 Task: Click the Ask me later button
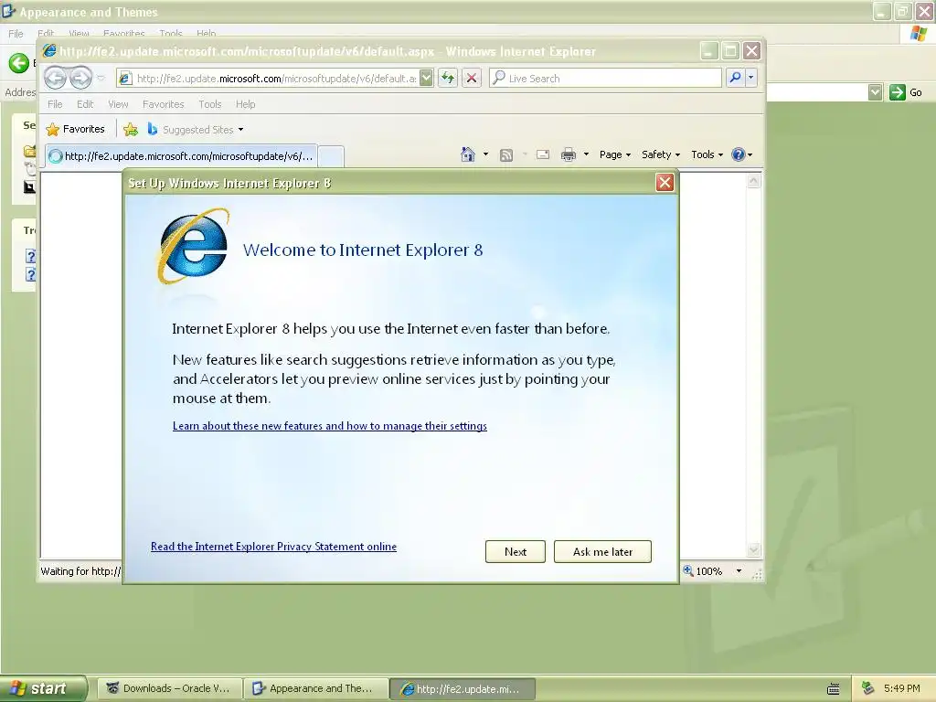click(x=603, y=551)
